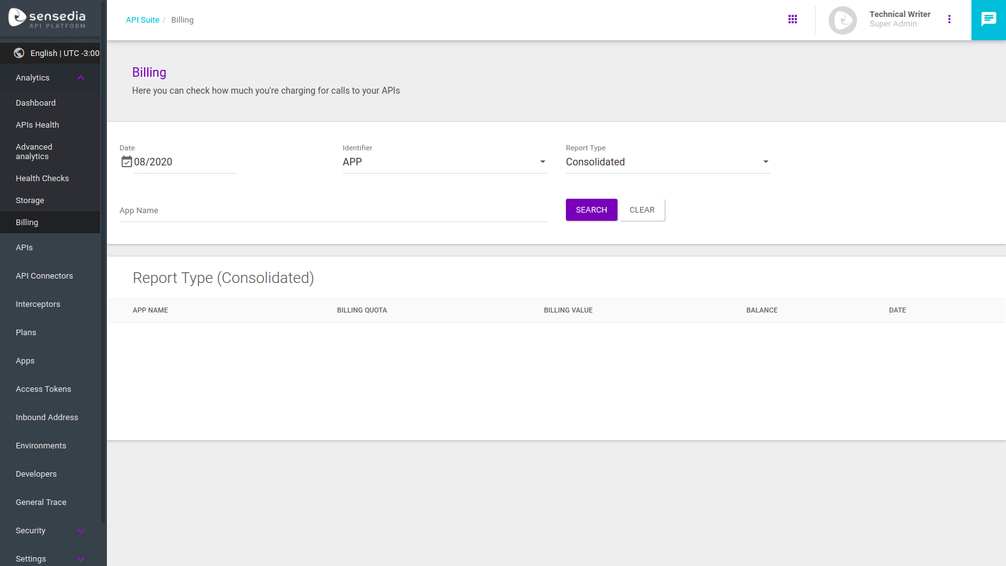Click the globe language icon

(x=19, y=53)
